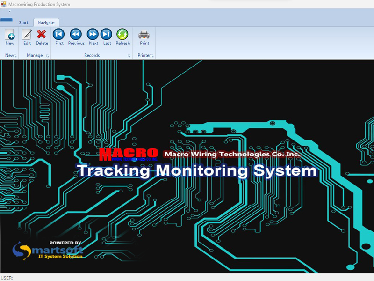Advance to the Next record
Image resolution: width=374 pixels, height=281 pixels.
point(93,35)
